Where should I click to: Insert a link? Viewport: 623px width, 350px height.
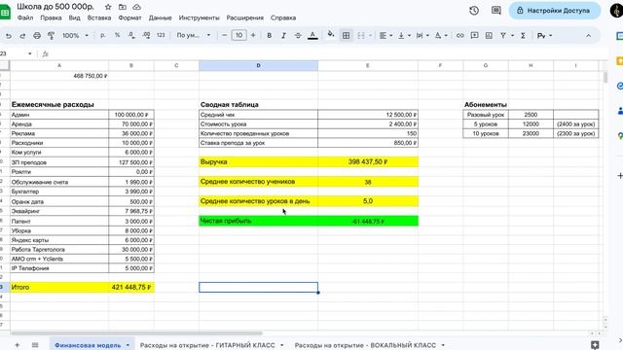point(460,36)
